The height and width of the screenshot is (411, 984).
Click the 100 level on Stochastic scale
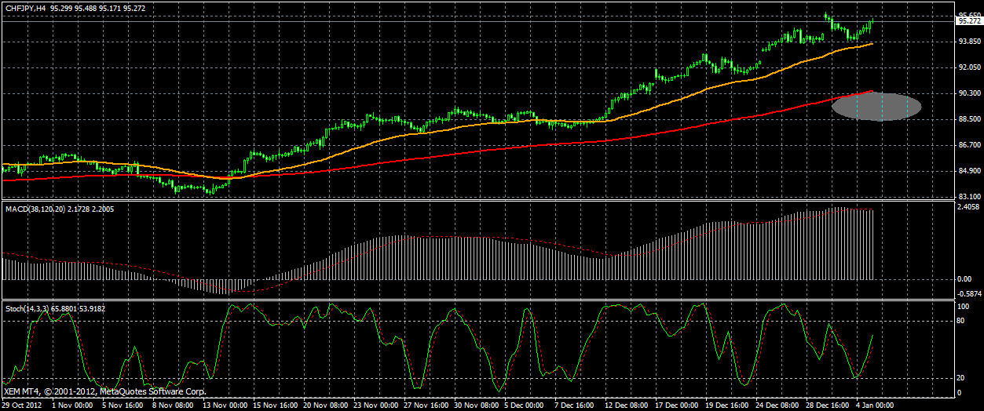click(x=963, y=306)
